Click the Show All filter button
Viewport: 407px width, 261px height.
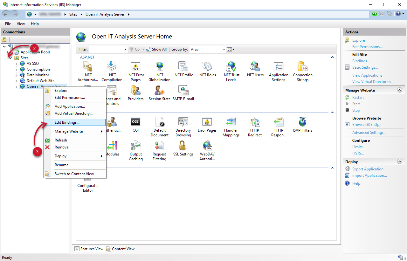pos(156,49)
